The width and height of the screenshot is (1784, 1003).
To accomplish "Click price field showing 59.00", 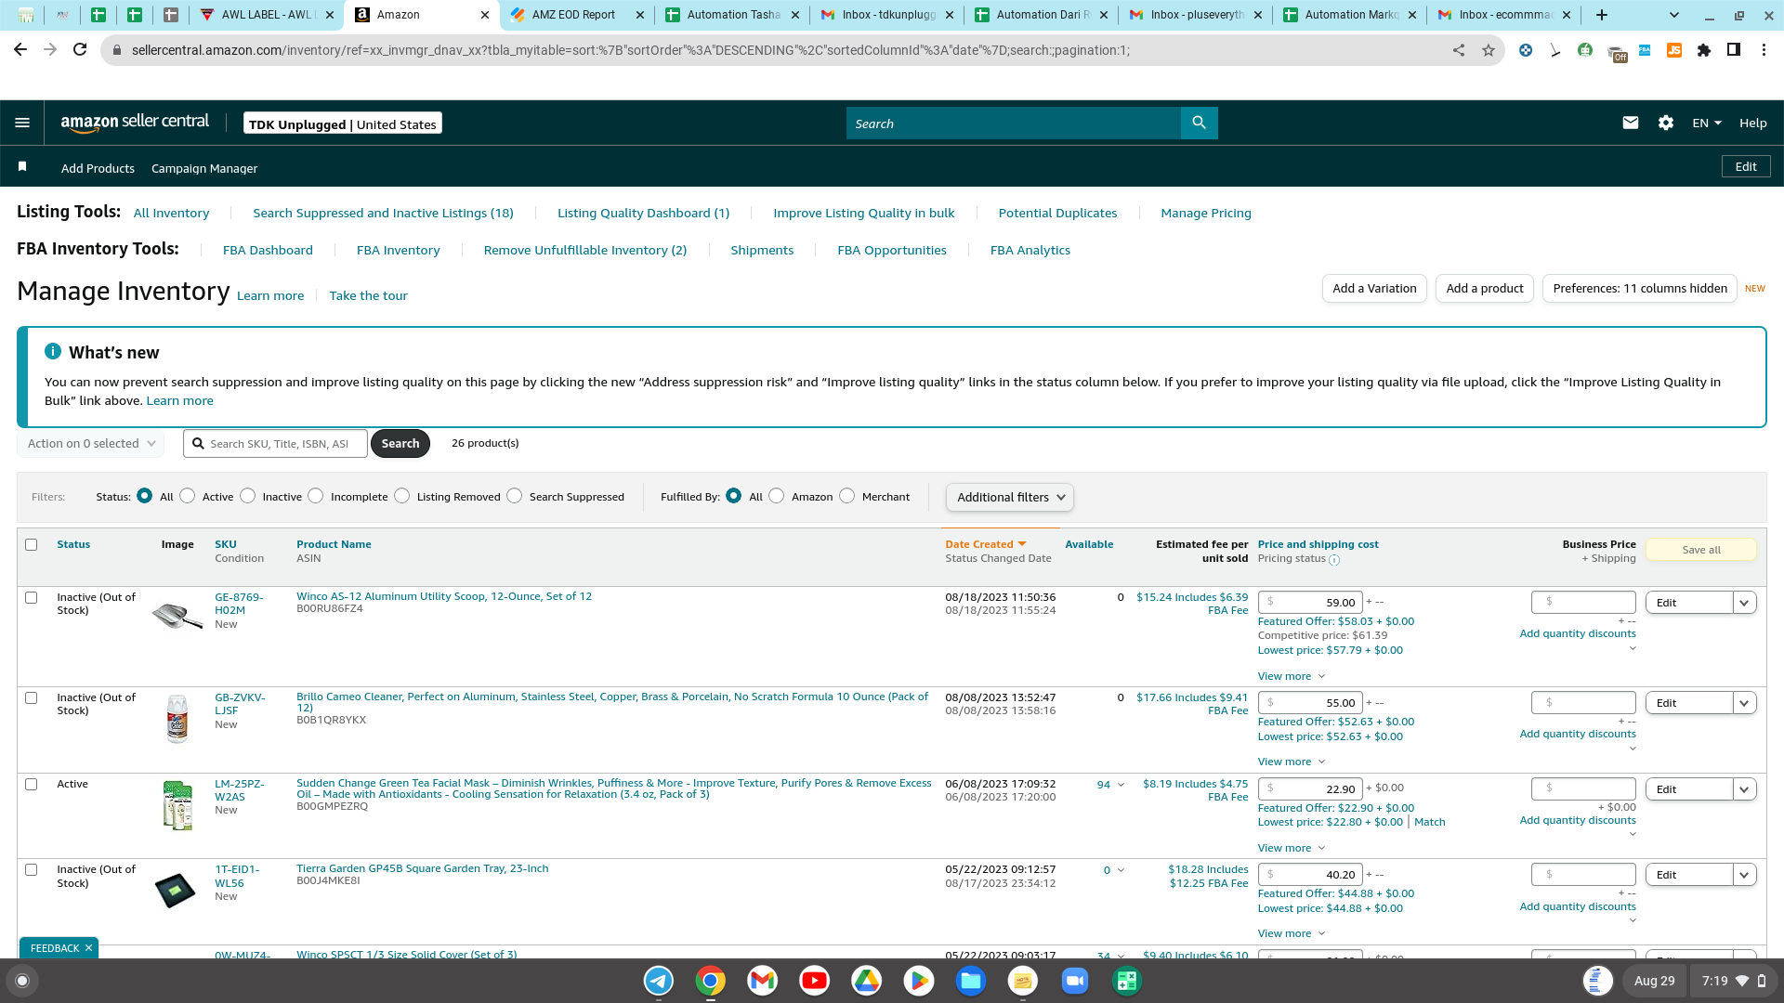I will point(1310,603).
